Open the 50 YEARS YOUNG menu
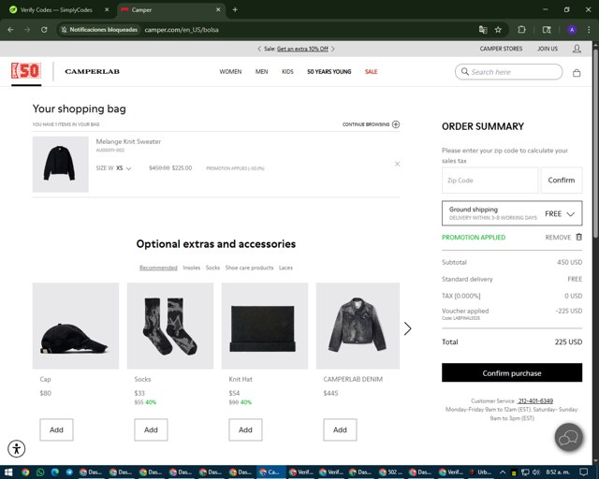The height and width of the screenshot is (479, 599). [x=329, y=71]
